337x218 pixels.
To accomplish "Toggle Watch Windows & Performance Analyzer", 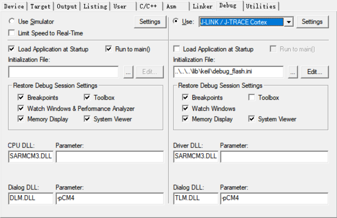I will (21, 109).
